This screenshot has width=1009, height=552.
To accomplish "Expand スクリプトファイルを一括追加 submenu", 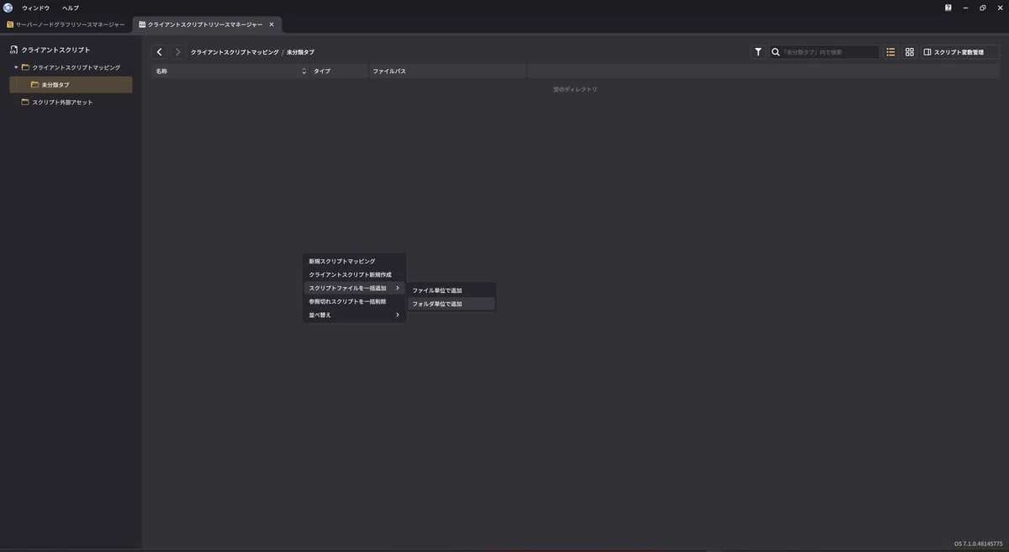I will (x=354, y=289).
